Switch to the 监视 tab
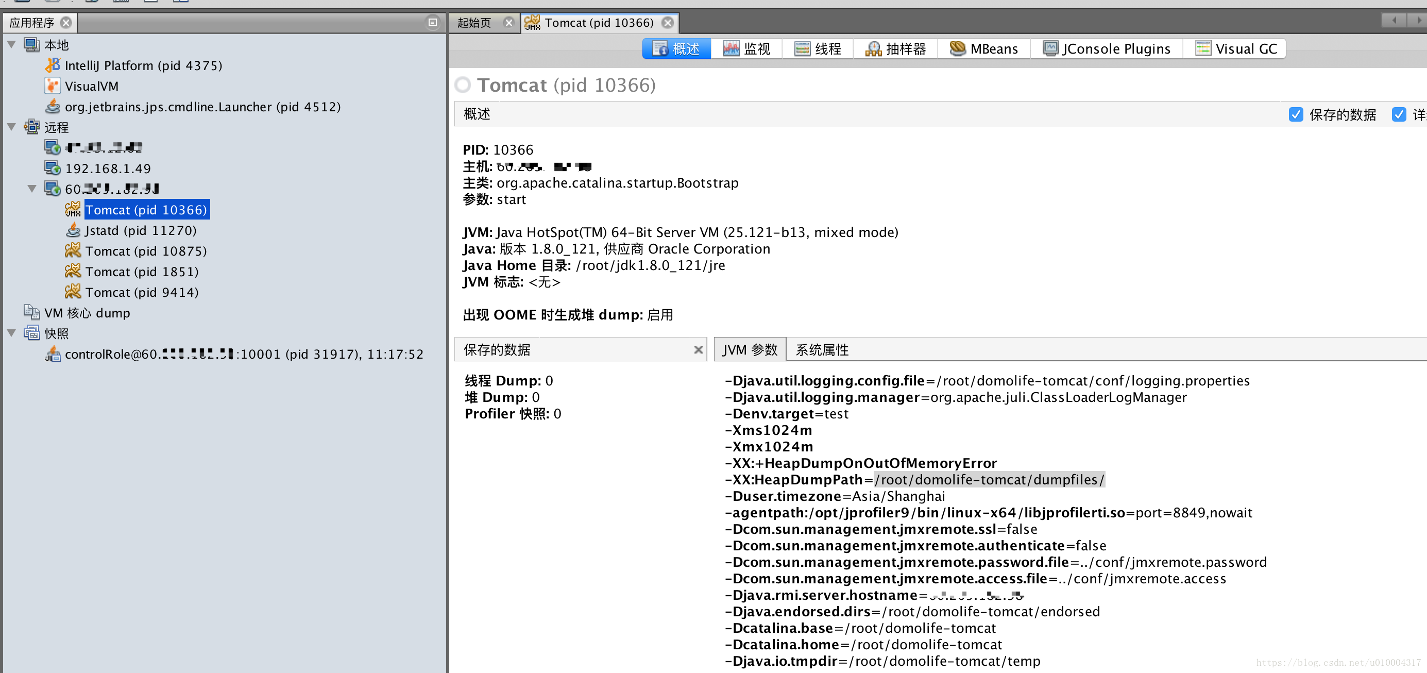The height and width of the screenshot is (673, 1427). (x=747, y=49)
